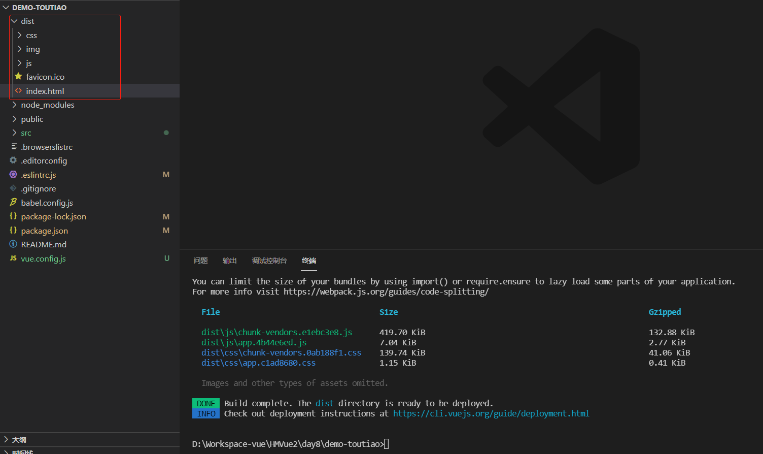Click the package.json braces icon
Screen dimensions: 763x454
(x=14, y=231)
